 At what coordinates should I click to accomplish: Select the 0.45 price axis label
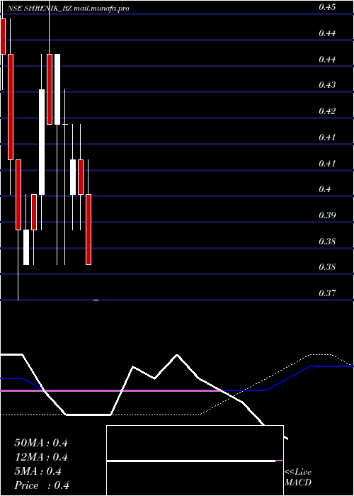(x=327, y=7)
